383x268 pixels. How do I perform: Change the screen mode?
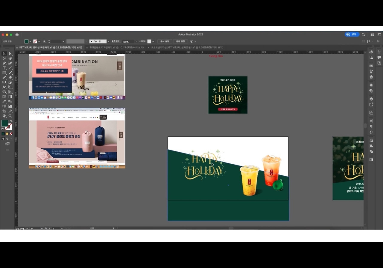(7, 144)
